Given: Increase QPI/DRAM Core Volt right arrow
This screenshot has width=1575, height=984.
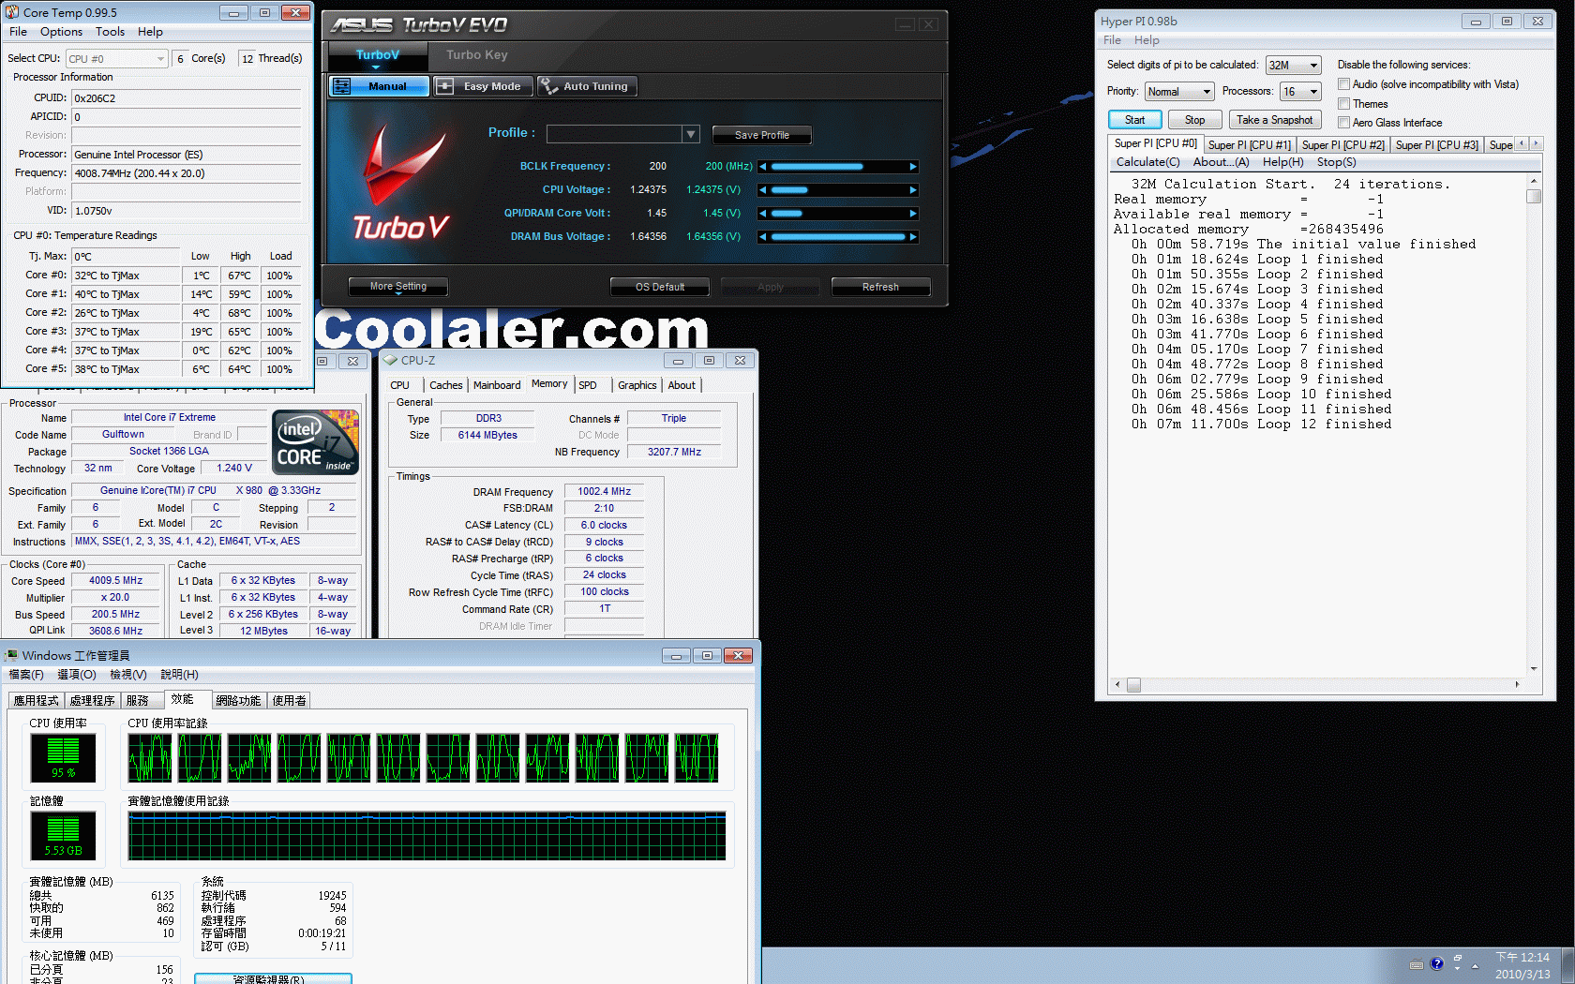Looking at the screenshot, I should pyautogui.click(x=913, y=214).
